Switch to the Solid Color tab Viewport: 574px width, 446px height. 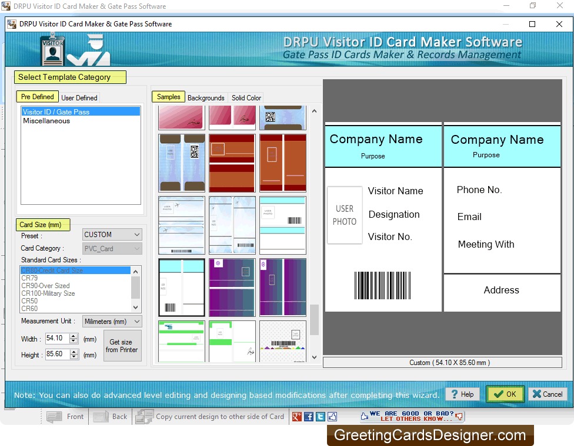246,98
